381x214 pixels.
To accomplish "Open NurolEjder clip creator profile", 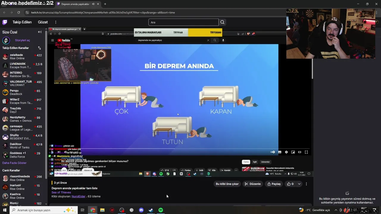I will pyautogui.click(x=79, y=196).
